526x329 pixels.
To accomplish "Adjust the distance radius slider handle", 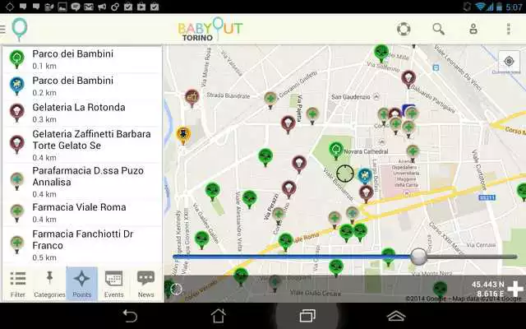I will [418, 257].
